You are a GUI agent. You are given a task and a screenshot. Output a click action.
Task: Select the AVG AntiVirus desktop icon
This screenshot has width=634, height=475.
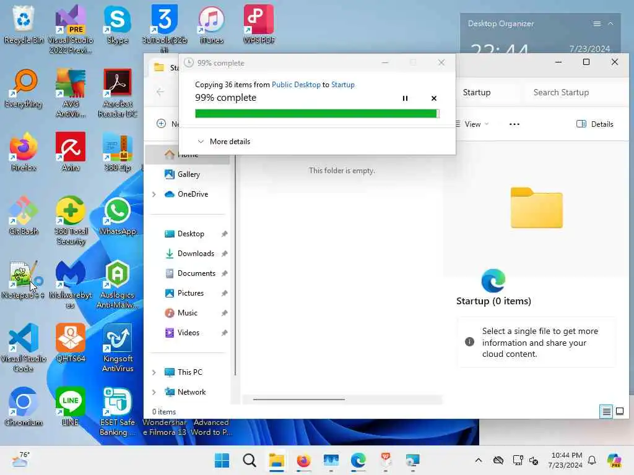coord(71,94)
